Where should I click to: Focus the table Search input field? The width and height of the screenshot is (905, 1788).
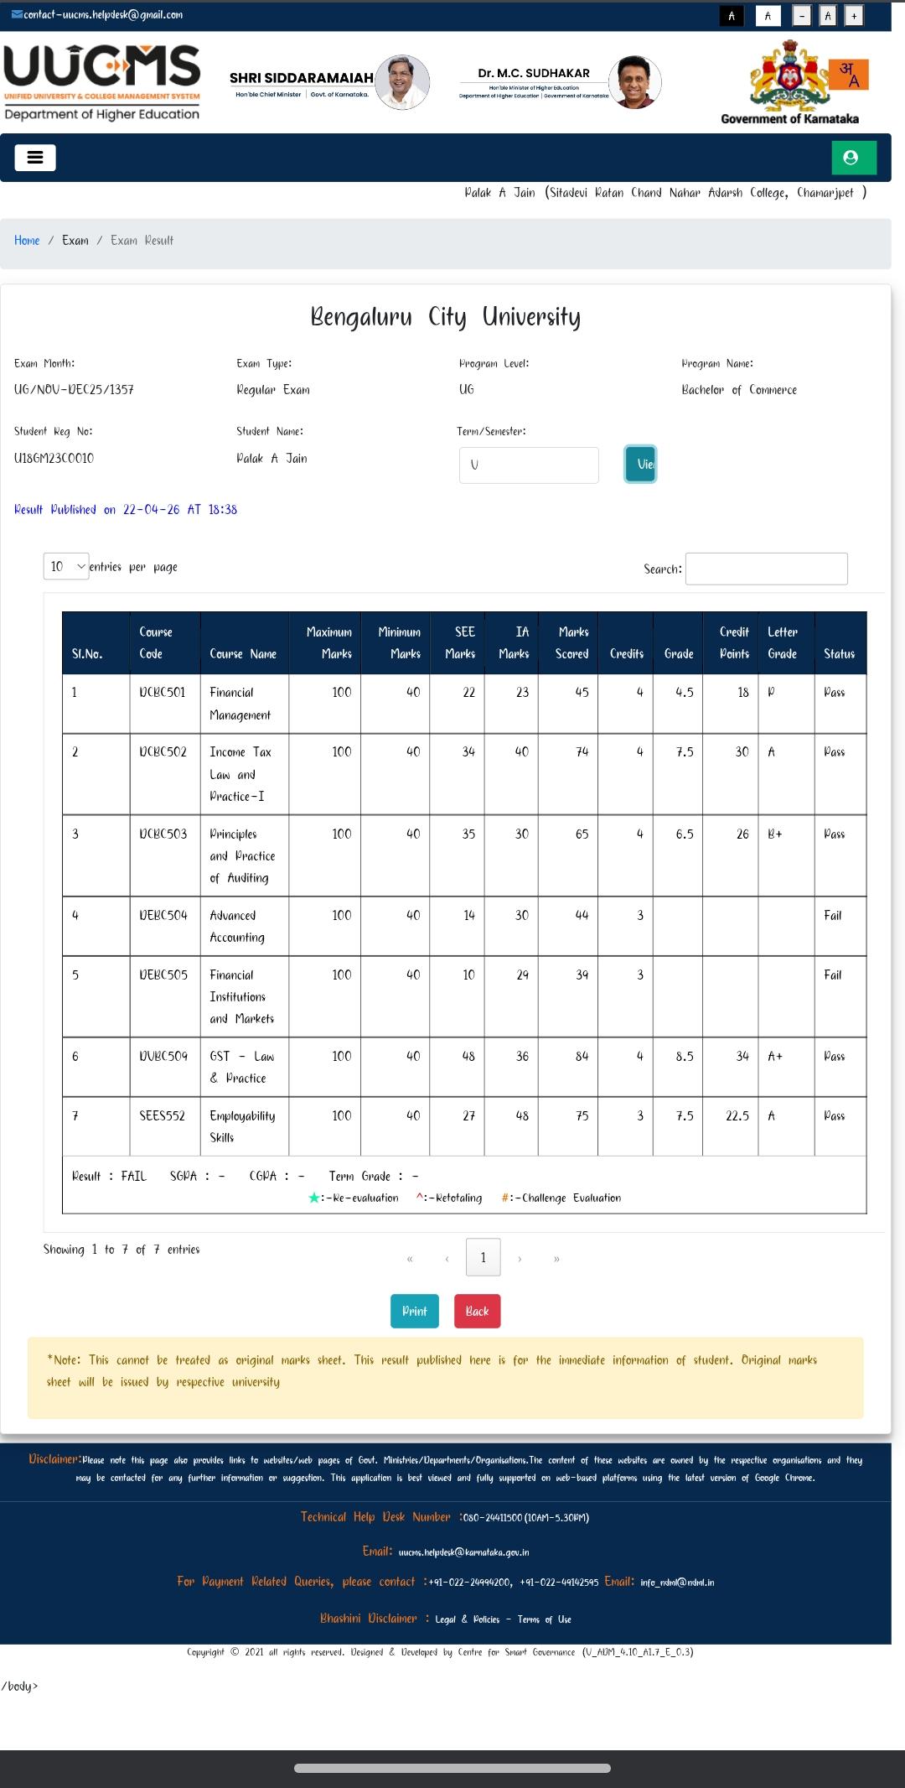[766, 569]
